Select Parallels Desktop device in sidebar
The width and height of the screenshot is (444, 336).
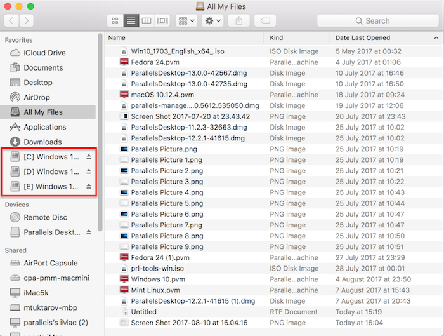coord(45,232)
